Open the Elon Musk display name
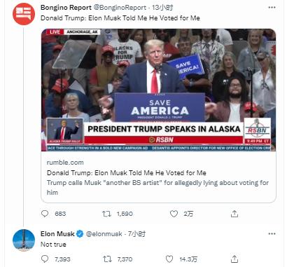This screenshot has height=267, width=287. (57, 233)
